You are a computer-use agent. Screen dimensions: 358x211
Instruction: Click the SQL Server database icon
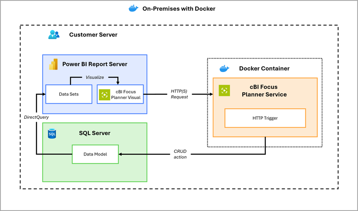click(52, 134)
